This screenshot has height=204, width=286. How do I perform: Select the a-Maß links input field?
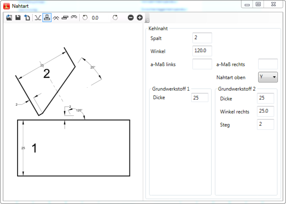click(x=202, y=64)
